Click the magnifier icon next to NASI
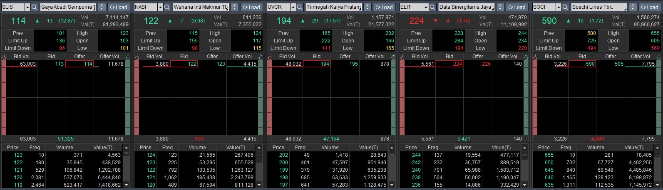This screenshot has width=663, height=190. click(167, 7)
